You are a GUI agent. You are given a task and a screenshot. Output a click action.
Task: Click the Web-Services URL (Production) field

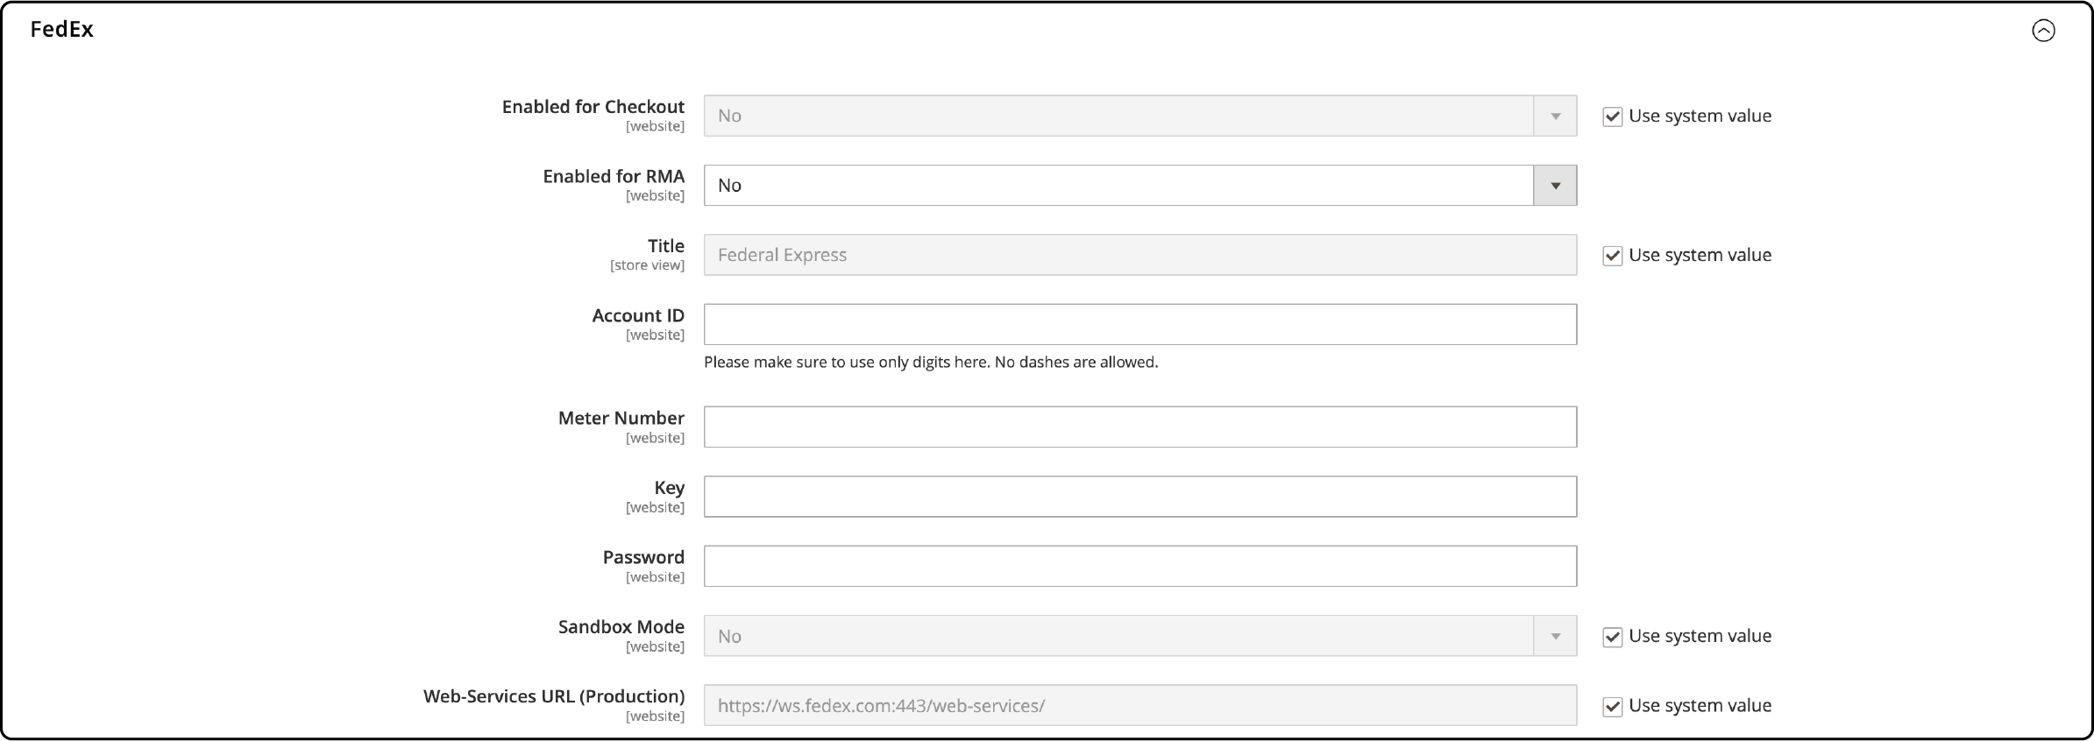tap(1140, 705)
